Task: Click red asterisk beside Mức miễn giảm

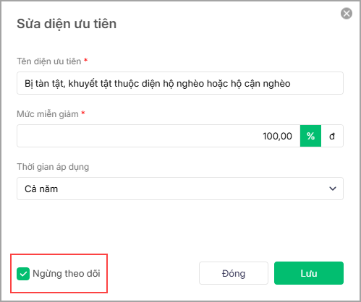Action: (x=83, y=113)
